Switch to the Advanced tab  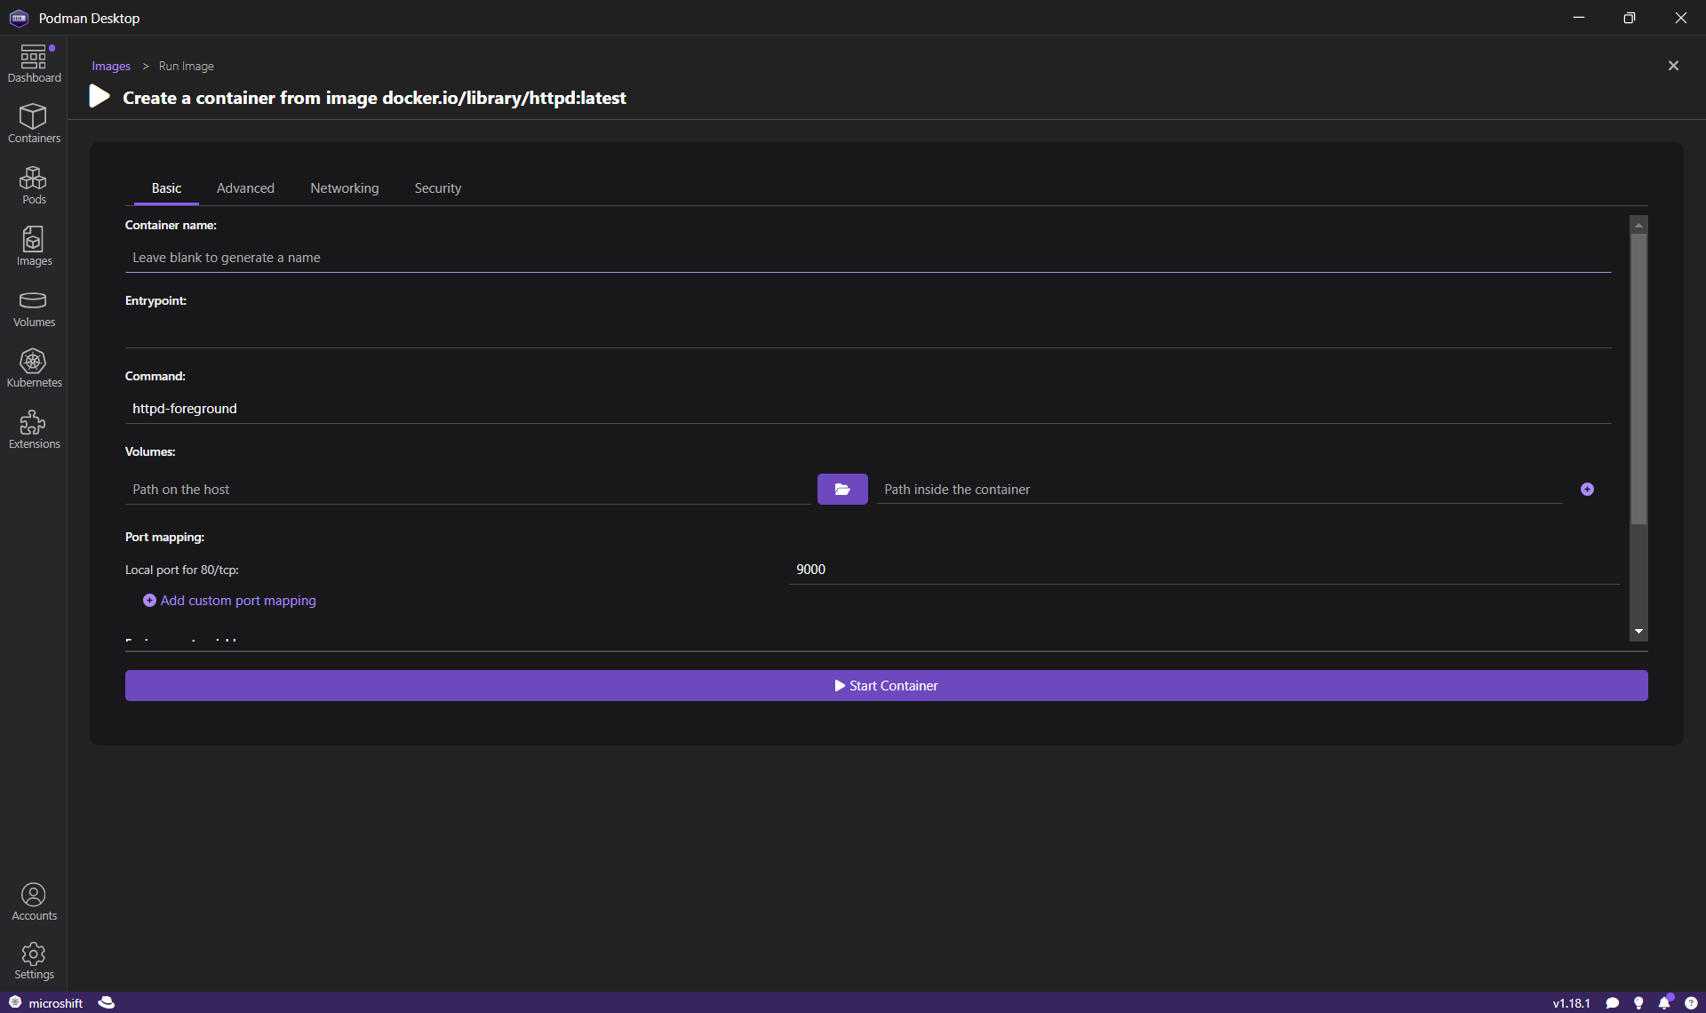point(245,188)
